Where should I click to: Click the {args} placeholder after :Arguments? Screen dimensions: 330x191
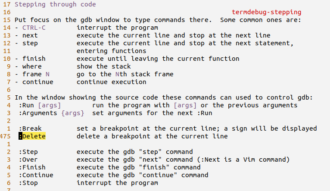(x=73, y=113)
